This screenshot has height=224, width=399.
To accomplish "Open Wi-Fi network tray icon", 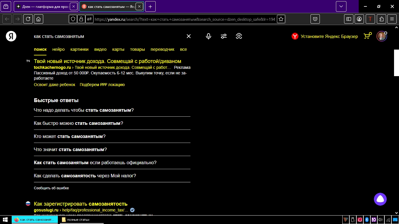I will 388,220.
